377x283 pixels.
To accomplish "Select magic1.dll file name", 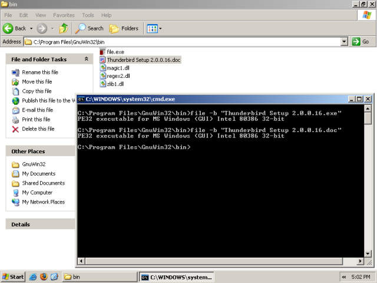I will (x=118, y=68).
